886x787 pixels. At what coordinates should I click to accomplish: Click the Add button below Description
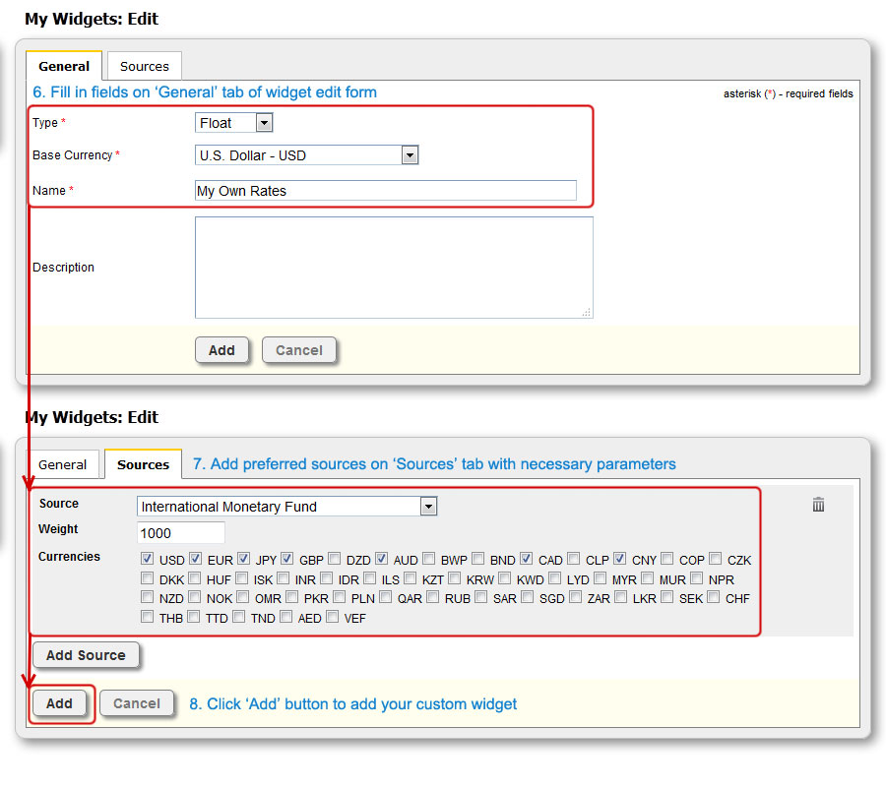point(221,350)
